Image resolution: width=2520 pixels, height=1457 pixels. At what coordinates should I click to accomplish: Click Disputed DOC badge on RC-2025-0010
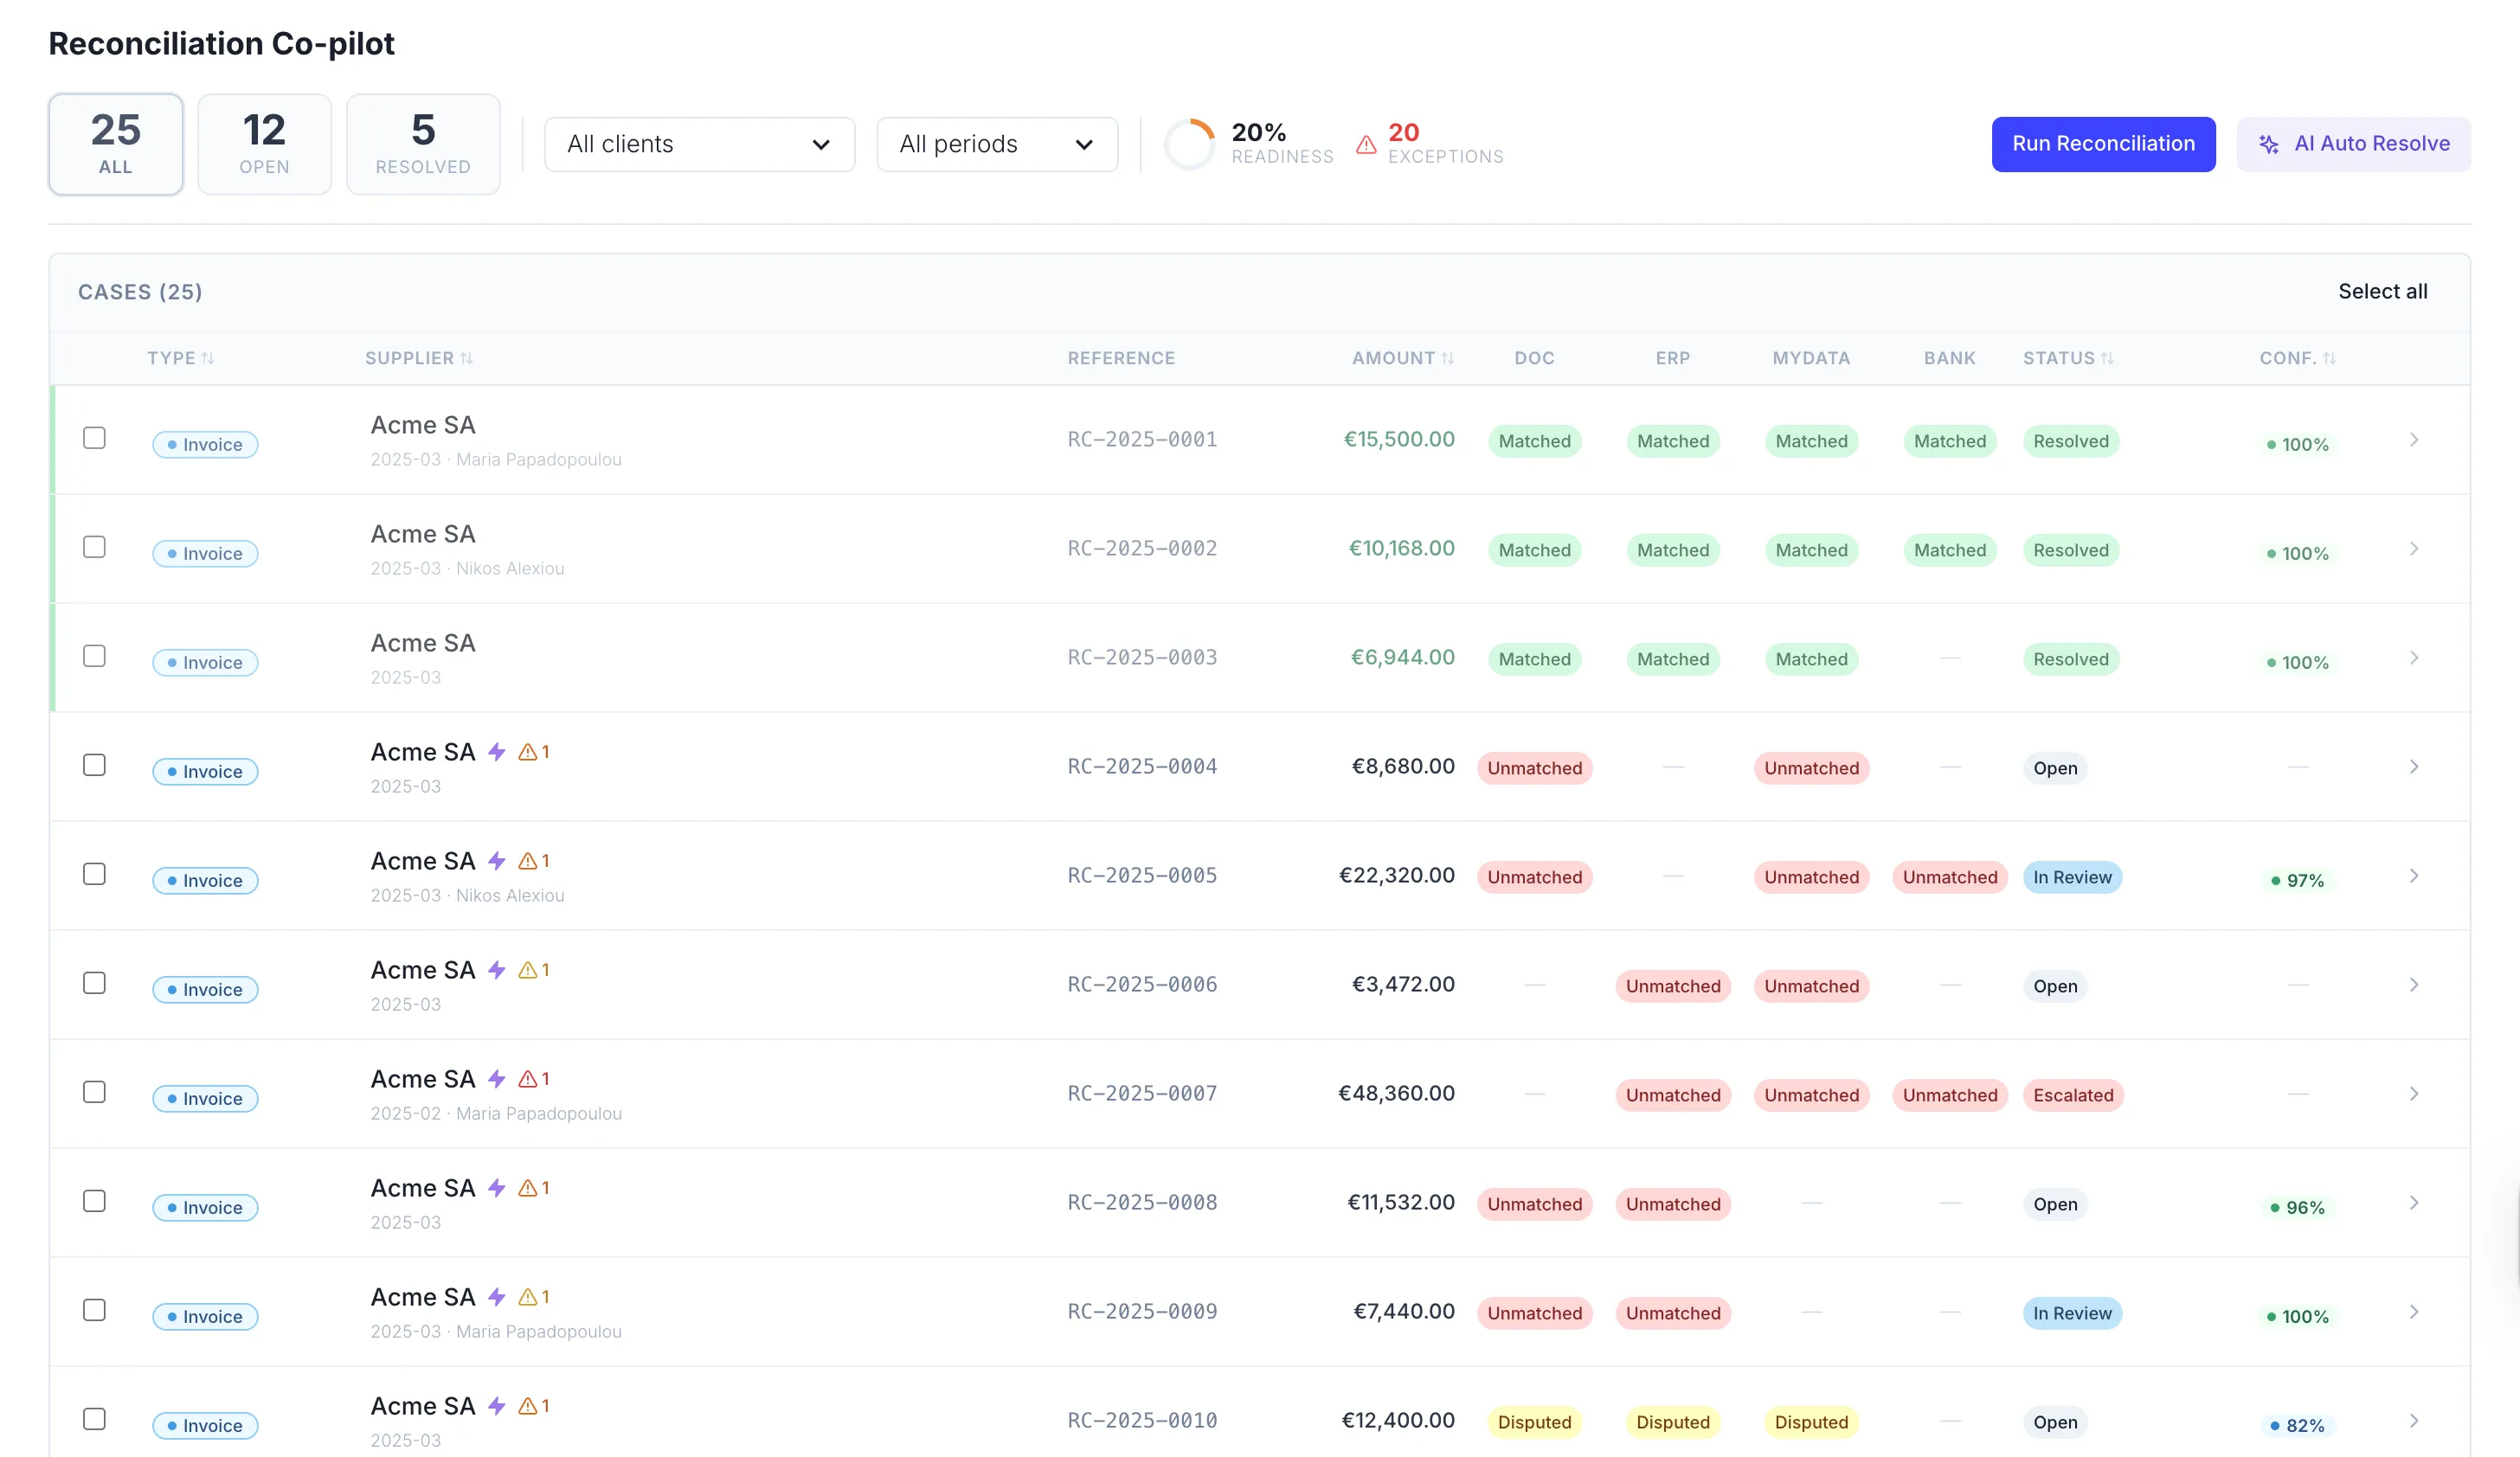point(1534,1422)
